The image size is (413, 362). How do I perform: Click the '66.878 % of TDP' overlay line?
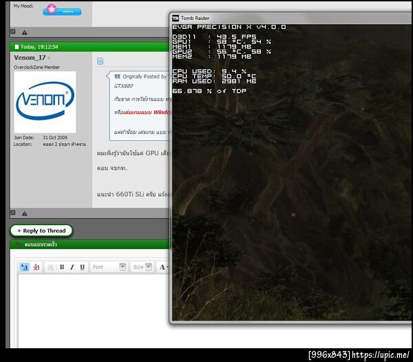click(209, 91)
